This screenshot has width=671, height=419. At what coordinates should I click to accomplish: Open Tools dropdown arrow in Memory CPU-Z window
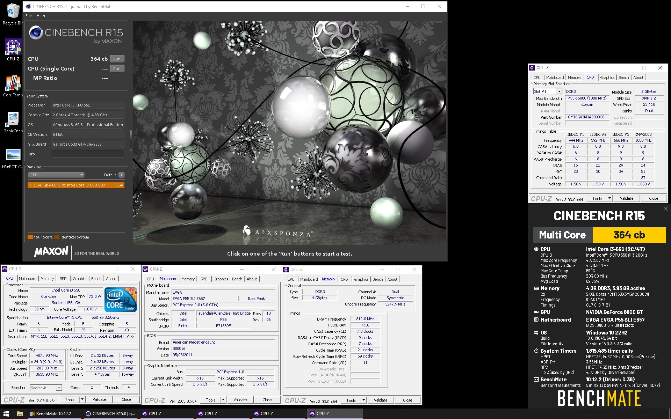coord(364,400)
